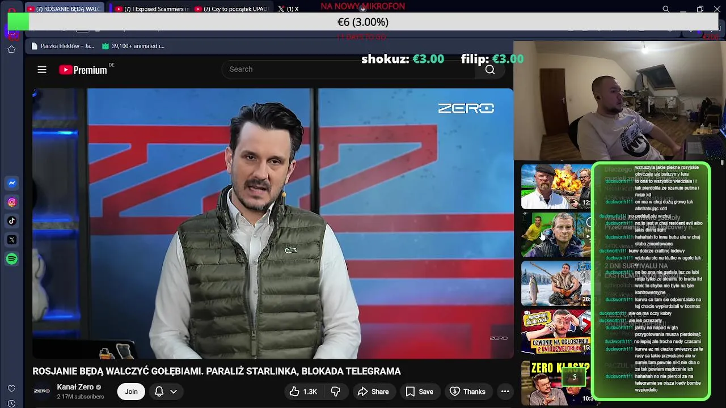Open the ice fishing survival video thumbnail
This screenshot has height=408, width=726.
[x=556, y=283]
